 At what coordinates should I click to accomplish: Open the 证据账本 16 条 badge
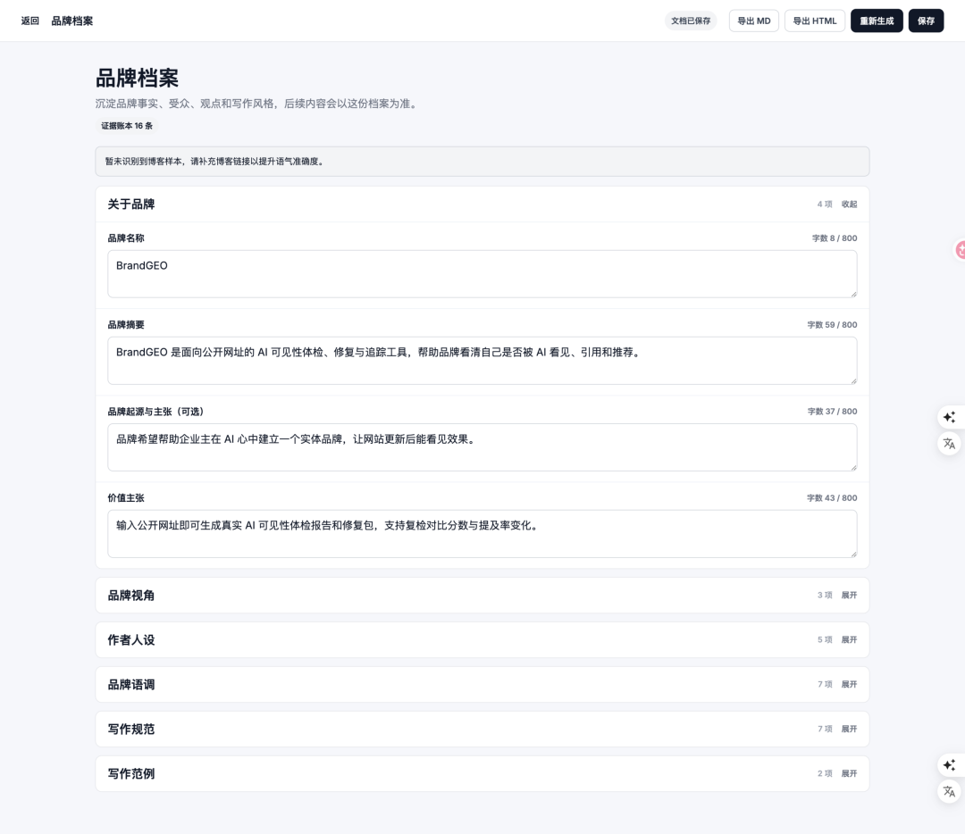pyautogui.click(x=127, y=126)
